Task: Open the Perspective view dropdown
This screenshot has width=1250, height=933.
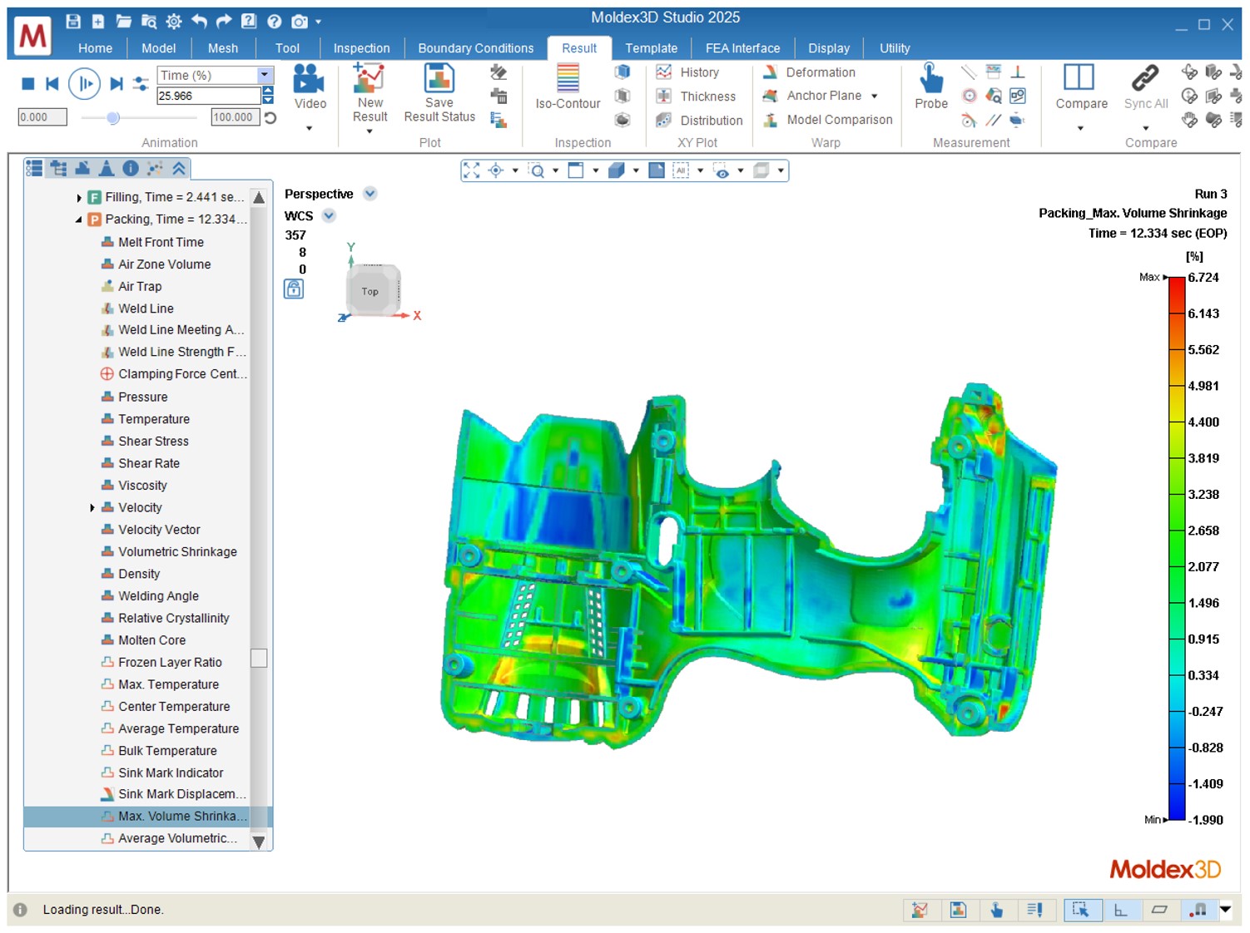Action: (370, 194)
